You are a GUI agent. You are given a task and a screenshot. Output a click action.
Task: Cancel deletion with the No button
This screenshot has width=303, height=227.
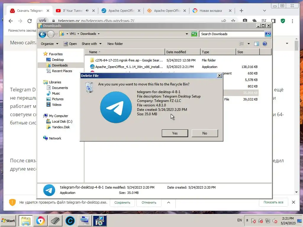click(205, 133)
